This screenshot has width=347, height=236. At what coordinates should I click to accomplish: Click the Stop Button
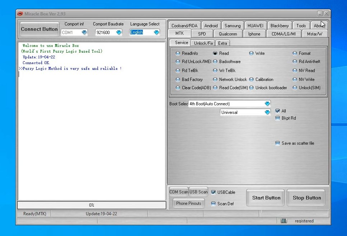coord(307,198)
